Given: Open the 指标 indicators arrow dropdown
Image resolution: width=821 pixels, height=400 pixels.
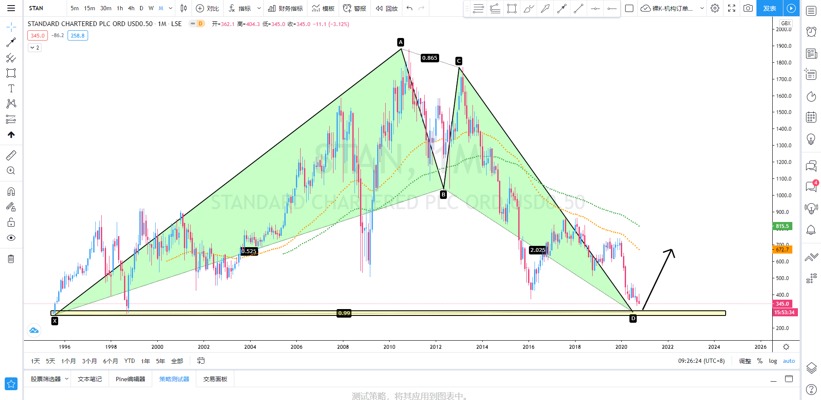Looking at the screenshot, I should pyautogui.click(x=259, y=8).
